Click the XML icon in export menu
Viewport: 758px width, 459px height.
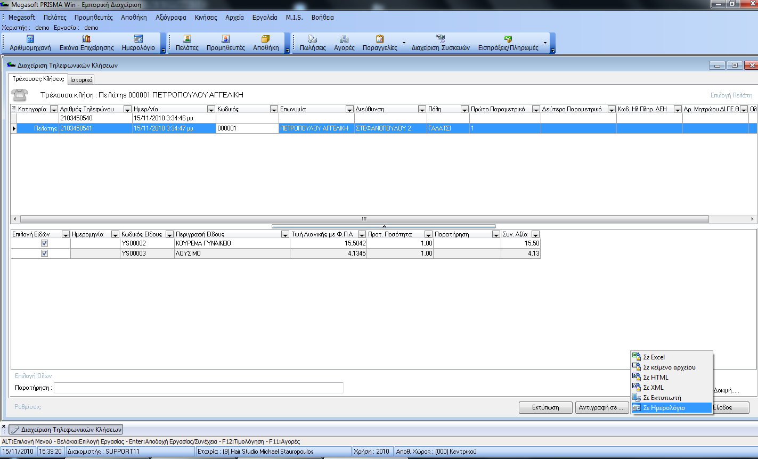pyautogui.click(x=636, y=387)
